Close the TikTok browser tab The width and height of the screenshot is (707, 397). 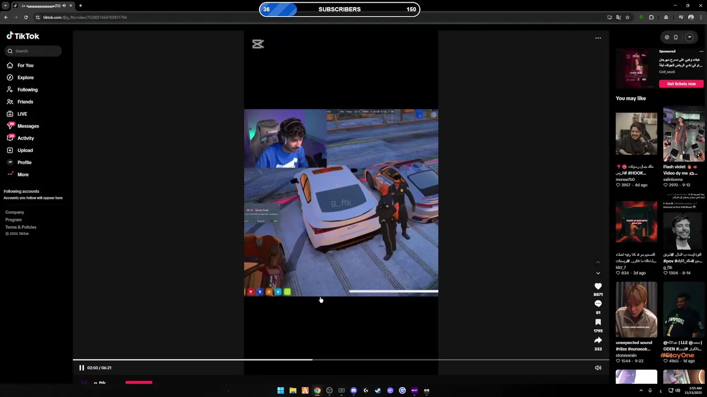click(x=71, y=6)
